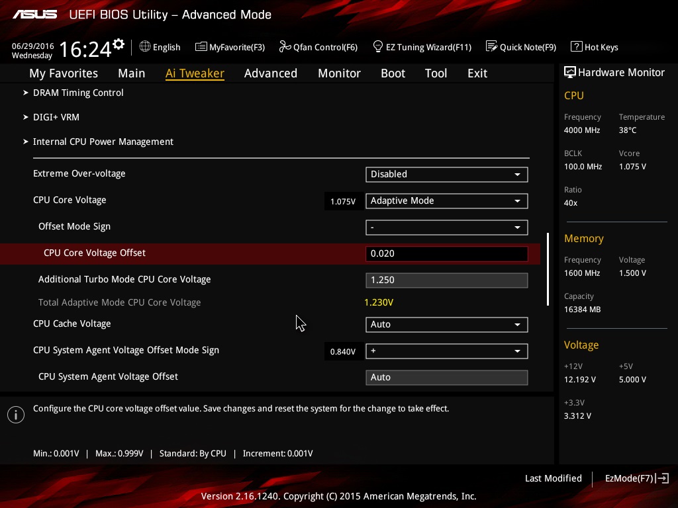The width and height of the screenshot is (678, 508).
Task: Click Qfan Control(F6) label
Action: pyautogui.click(x=325, y=47)
